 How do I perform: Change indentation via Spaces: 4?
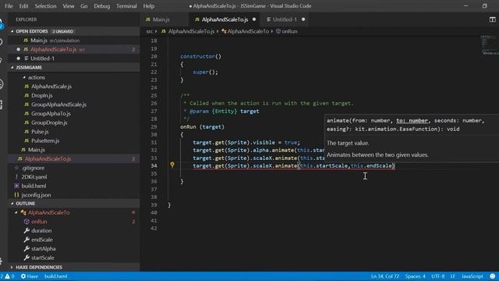point(415,276)
